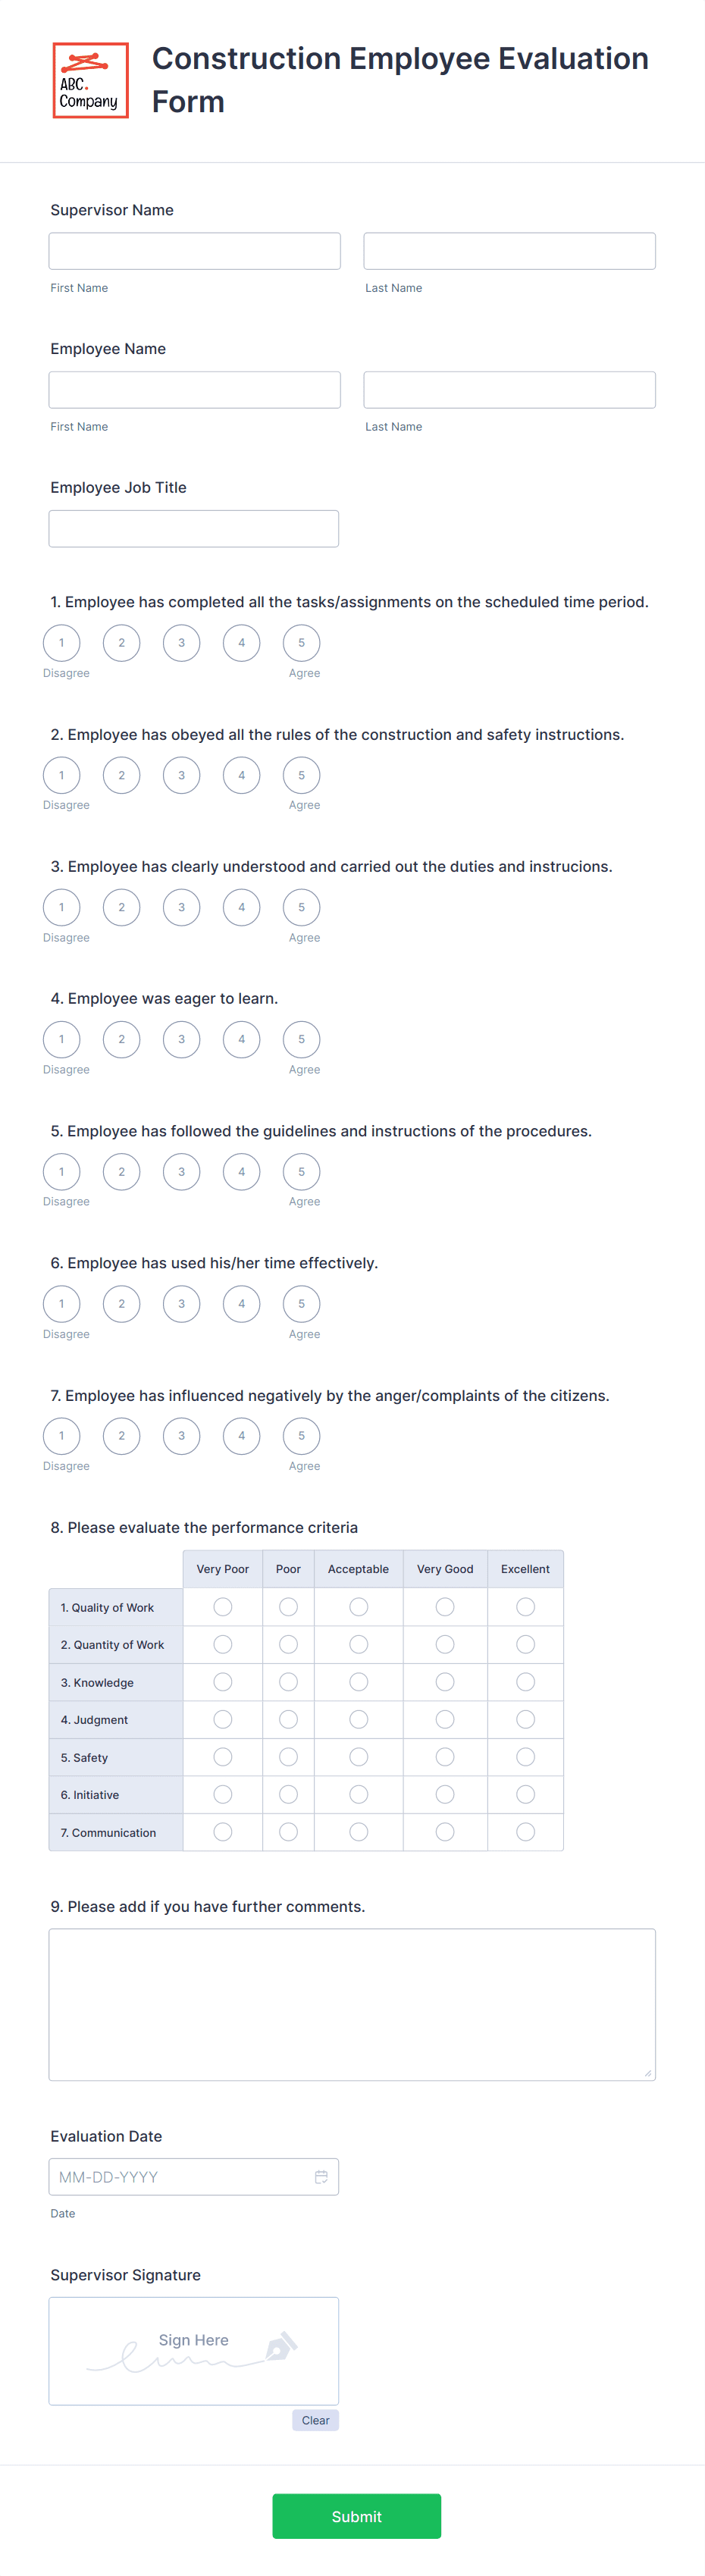Image resolution: width=705 pixels, height=2576 pixels.
Task: Clear the supervisor signature
Action: point(315,2420)
